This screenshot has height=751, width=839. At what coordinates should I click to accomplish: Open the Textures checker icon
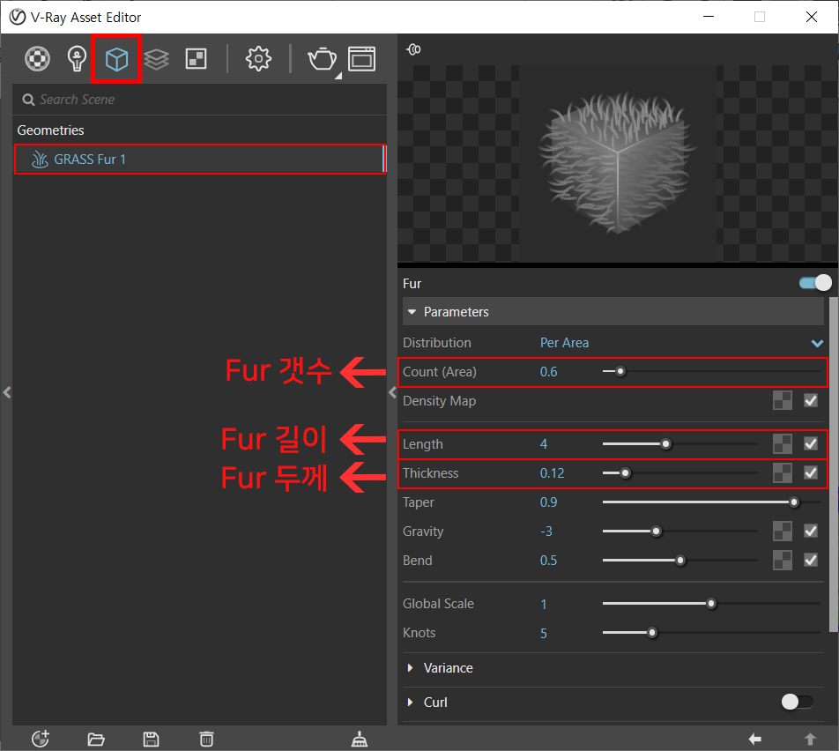[196, 59]
